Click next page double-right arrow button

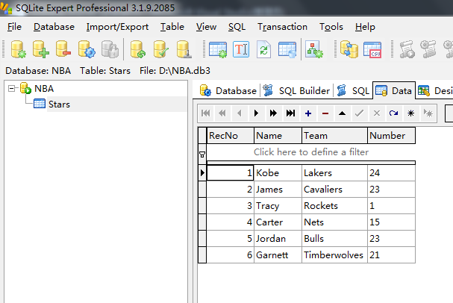pos(273,113)
